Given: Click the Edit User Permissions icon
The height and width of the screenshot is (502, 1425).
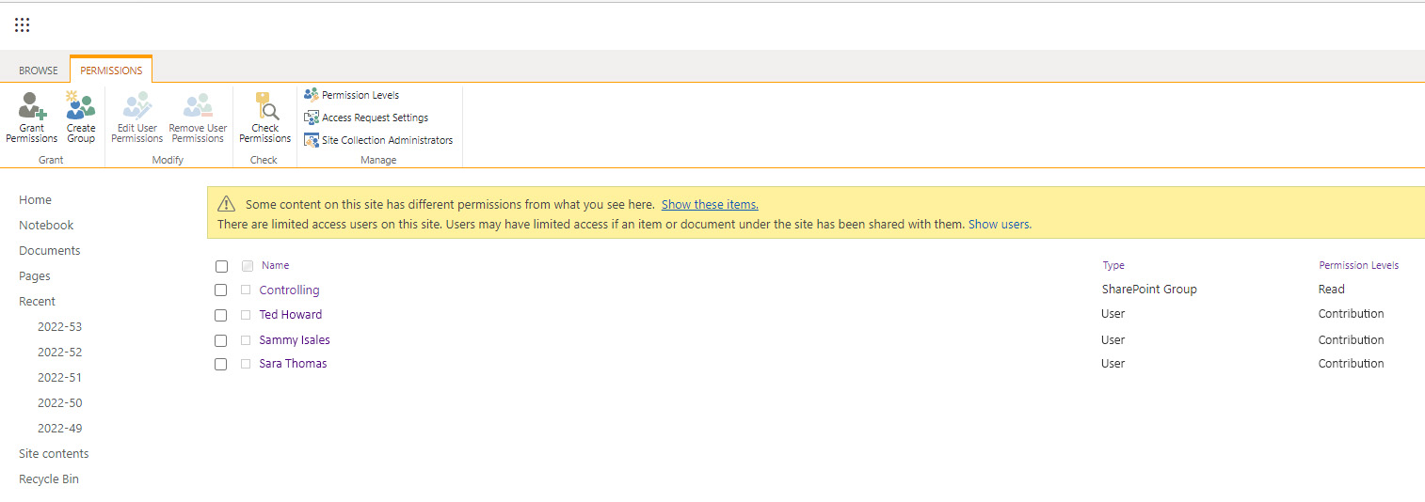Looking at the screenshot, I should click(137, 105).
